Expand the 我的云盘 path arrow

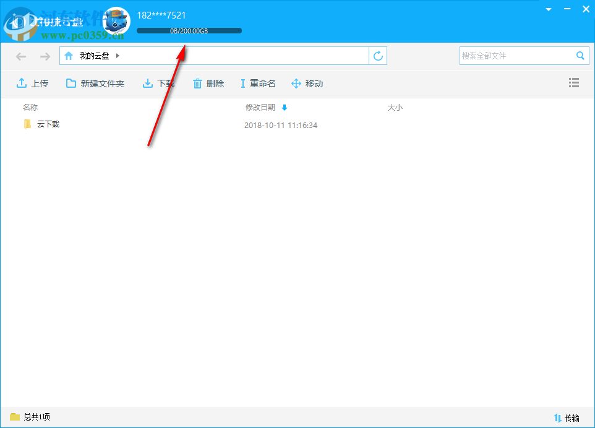(x=118, y=56)
